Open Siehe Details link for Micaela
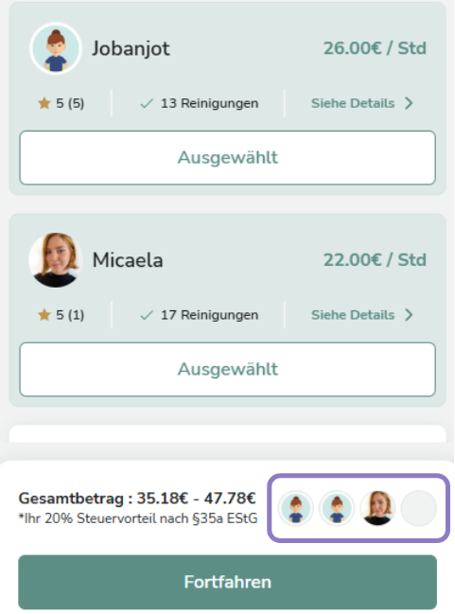The height and width of the screenshot is (614, 455). click(353, 315)
